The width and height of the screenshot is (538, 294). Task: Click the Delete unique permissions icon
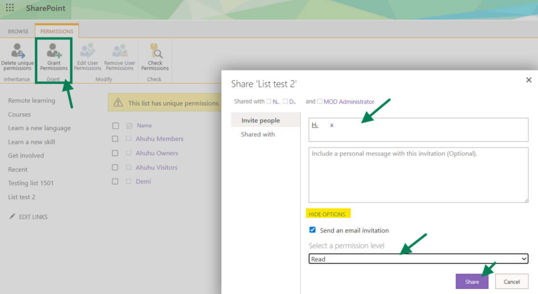click(x=18, y=51)
